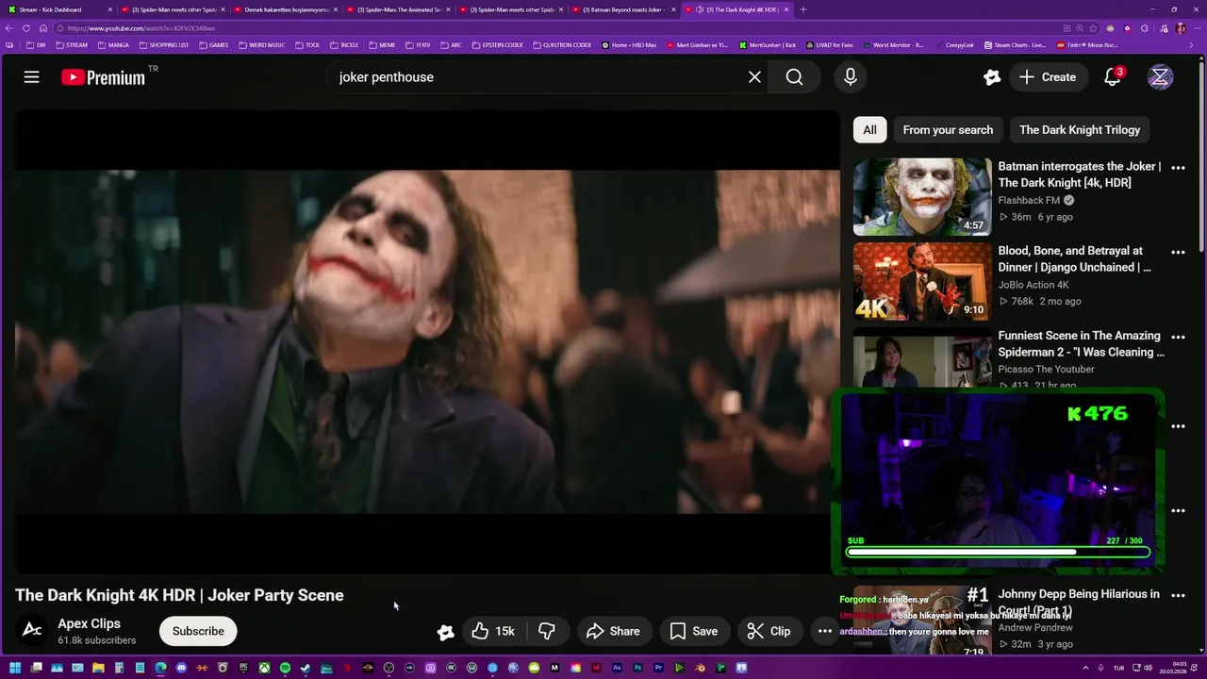Open the 'Home • HBO Max' bookmark
The image size is (1207, 679).
coord(629,45)
